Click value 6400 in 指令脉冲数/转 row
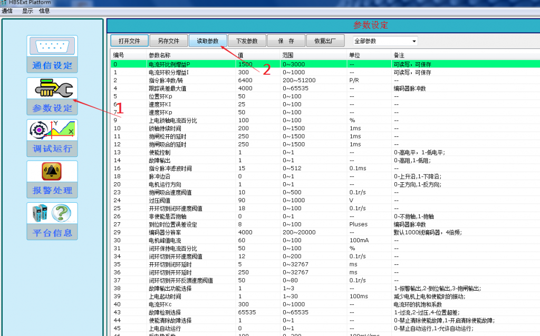Image resolution: width=540 pixels, height=336 pixels. click(245, 80)
